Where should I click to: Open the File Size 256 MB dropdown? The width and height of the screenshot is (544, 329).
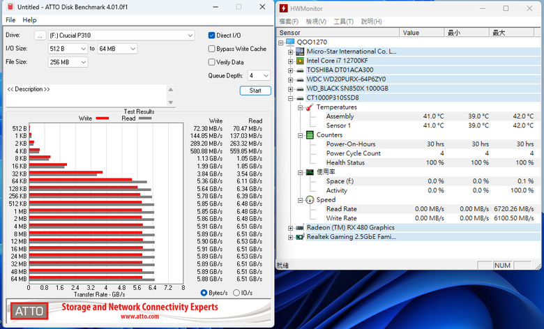[x=68, y=62]
